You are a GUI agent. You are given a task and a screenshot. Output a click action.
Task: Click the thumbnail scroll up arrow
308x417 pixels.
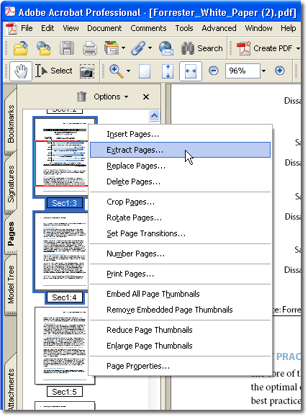155,116
